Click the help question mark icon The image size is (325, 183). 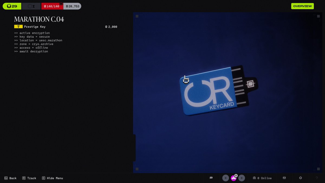click(317, 178)
